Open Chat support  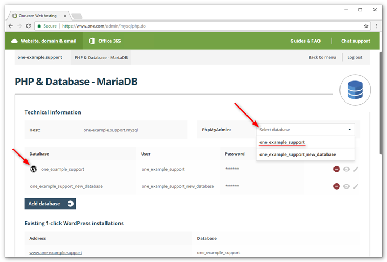pos(356,41)
